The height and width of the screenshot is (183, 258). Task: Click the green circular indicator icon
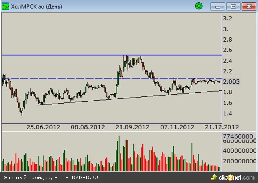coord(199,6)
